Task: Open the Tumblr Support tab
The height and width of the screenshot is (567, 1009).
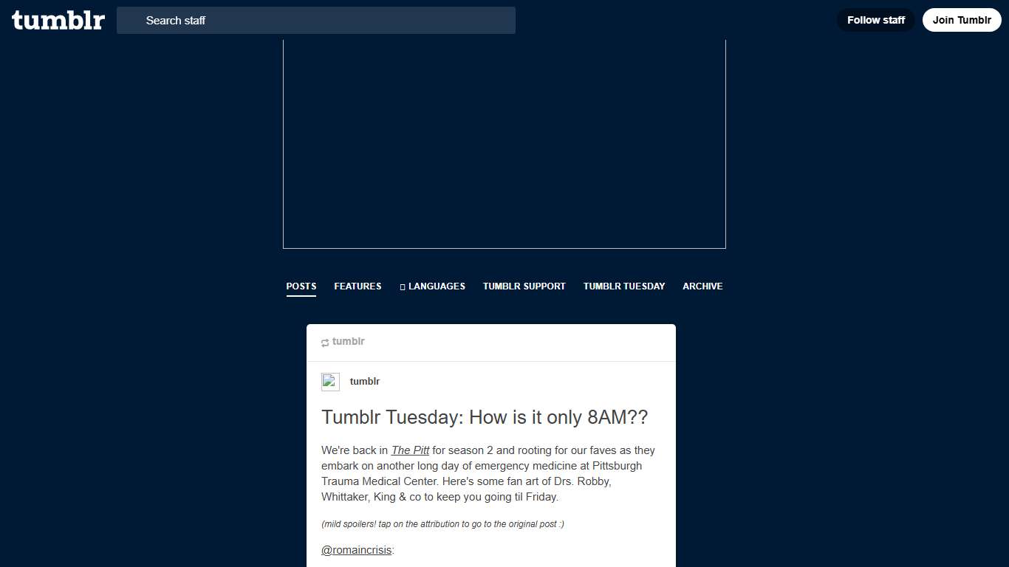Action: click(524, 286)
